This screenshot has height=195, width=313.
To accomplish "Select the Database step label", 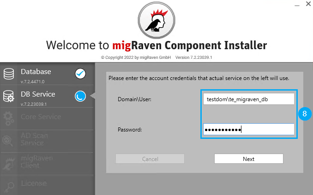I will click(36, 72).
